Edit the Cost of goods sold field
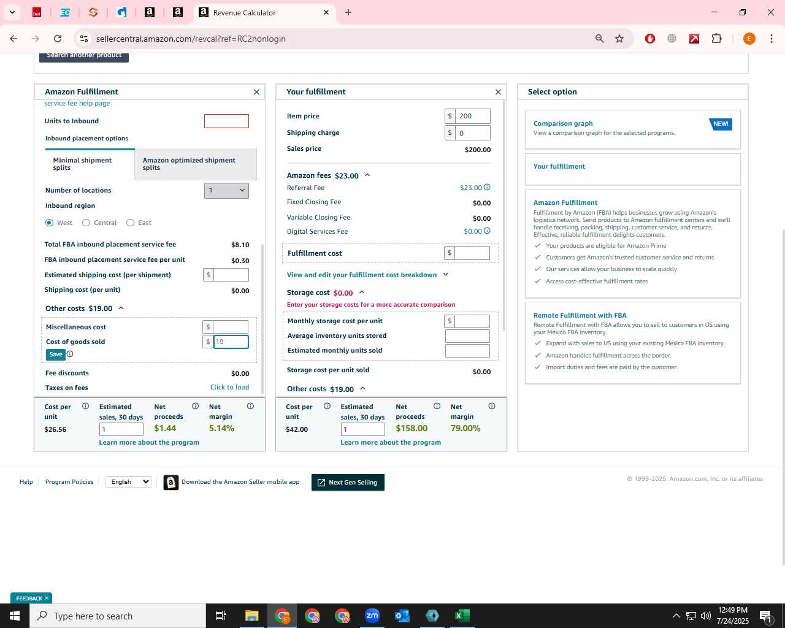Screen dimensions: 785x628 (x=231, y=342)
